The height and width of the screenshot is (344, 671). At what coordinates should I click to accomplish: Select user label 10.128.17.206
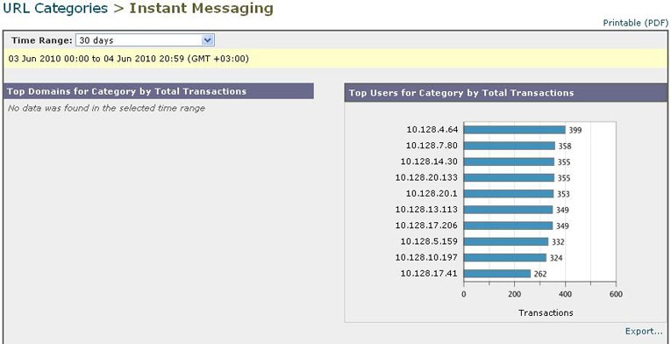pyautogui.click(x=426, y=226)
